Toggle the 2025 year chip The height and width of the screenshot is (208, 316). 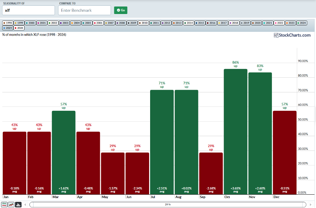(8, 28)
